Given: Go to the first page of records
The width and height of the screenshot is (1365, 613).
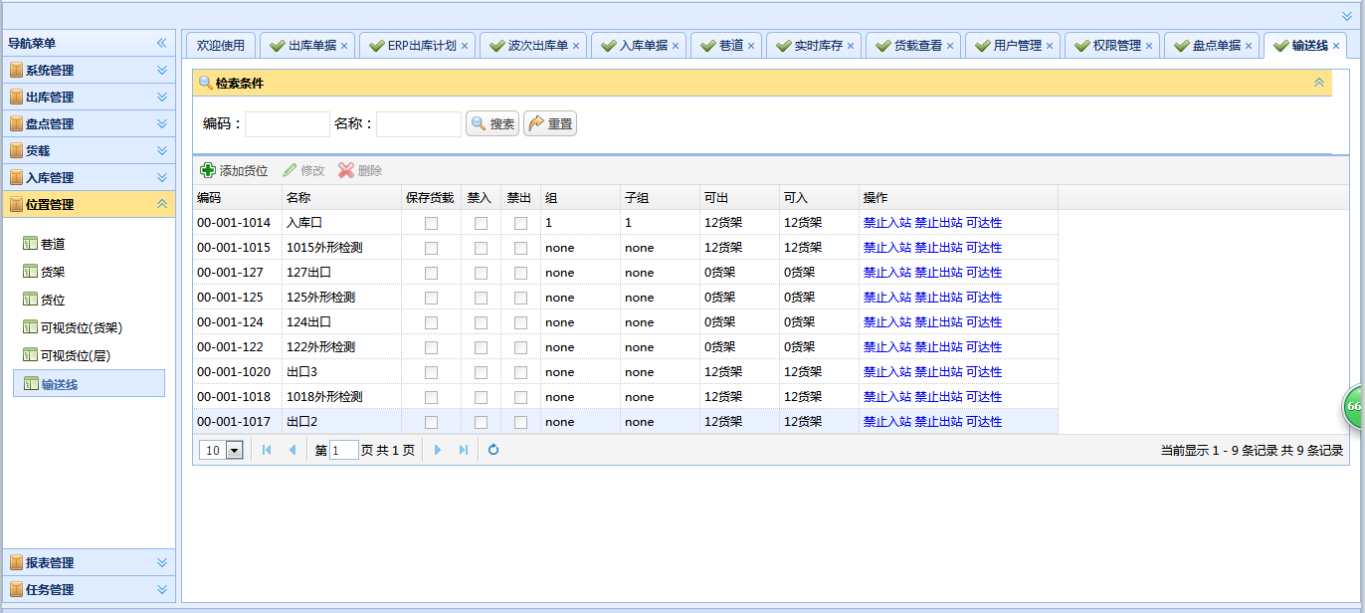Looking at the screenshot, I should coord(267,450).
